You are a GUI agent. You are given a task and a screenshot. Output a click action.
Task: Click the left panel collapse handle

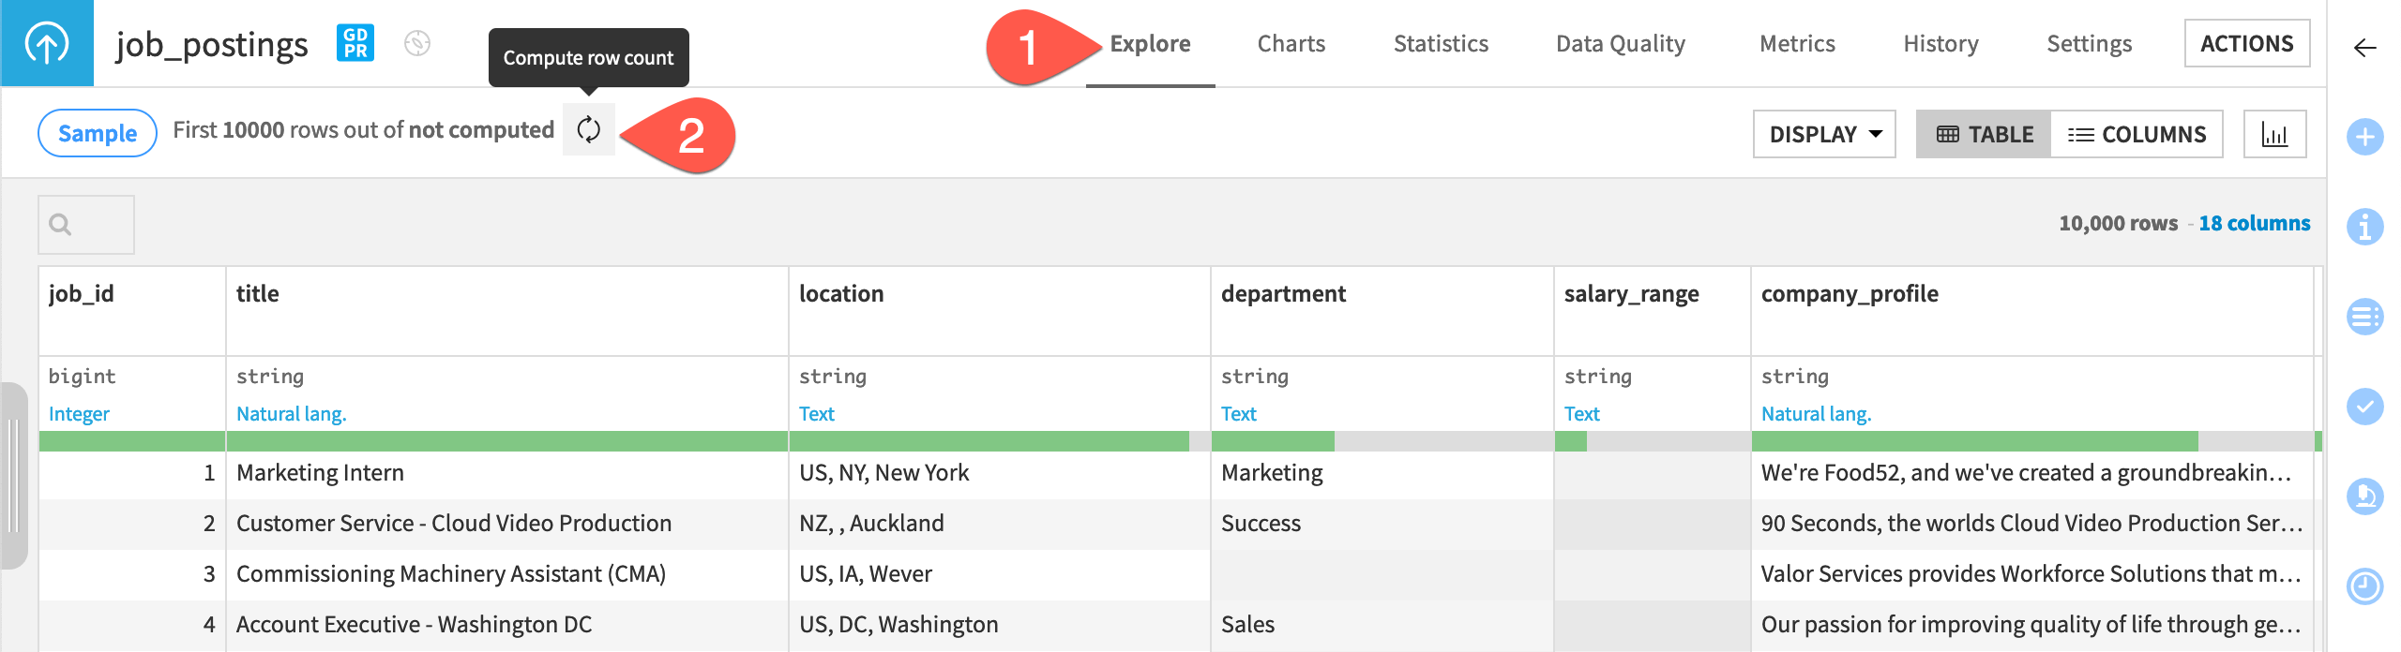(x=13, y=475)
